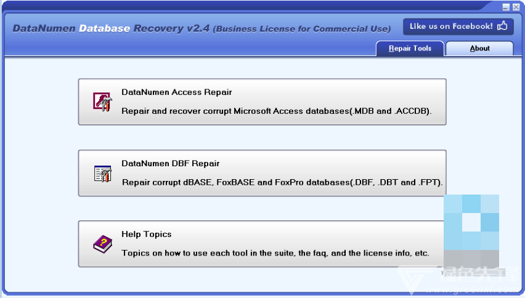Viewport: 525px width, 298px height.
Task: Launch DataNumen DBF Repair
Action: (262, 173)
